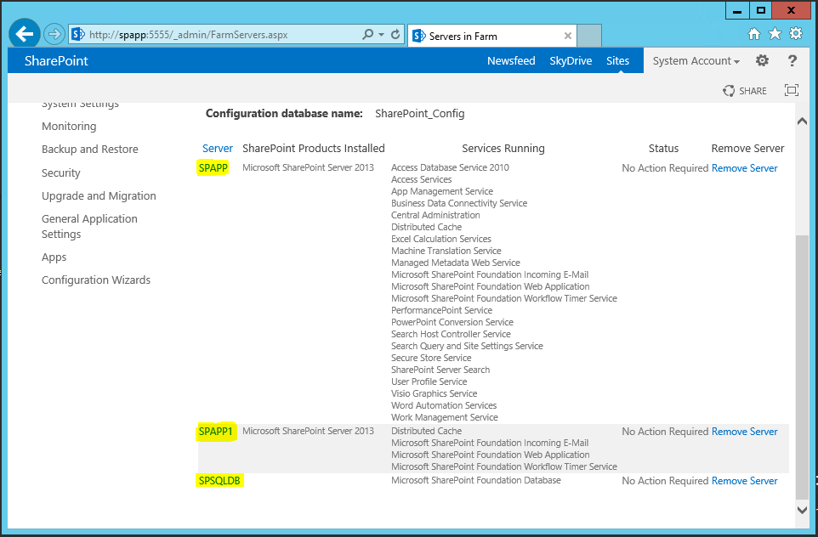The image size is (818, 537).
Task: Click PerformancePoint Service text
Action: pyautogui.click(x=441, y=310)
